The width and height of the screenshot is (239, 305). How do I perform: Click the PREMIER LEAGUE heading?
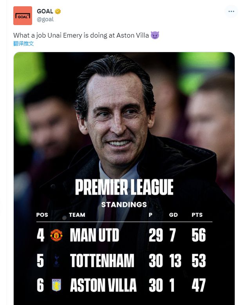pos(124,187)
